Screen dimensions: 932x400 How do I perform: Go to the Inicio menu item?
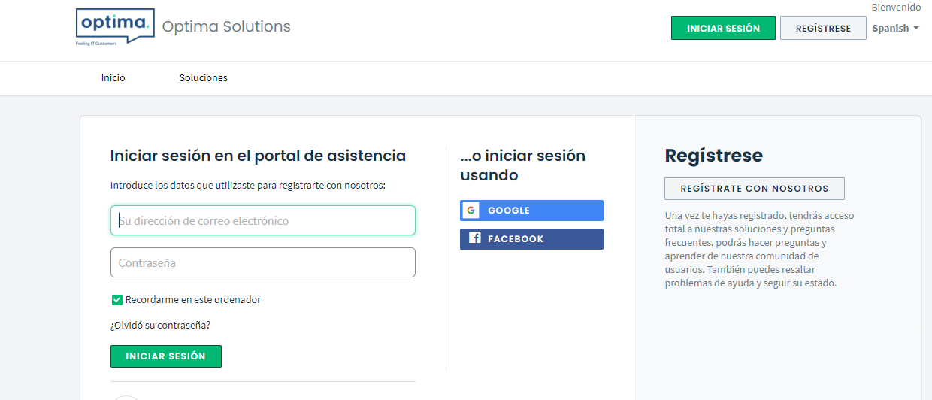pyautogui.click(x=113, y=78)
